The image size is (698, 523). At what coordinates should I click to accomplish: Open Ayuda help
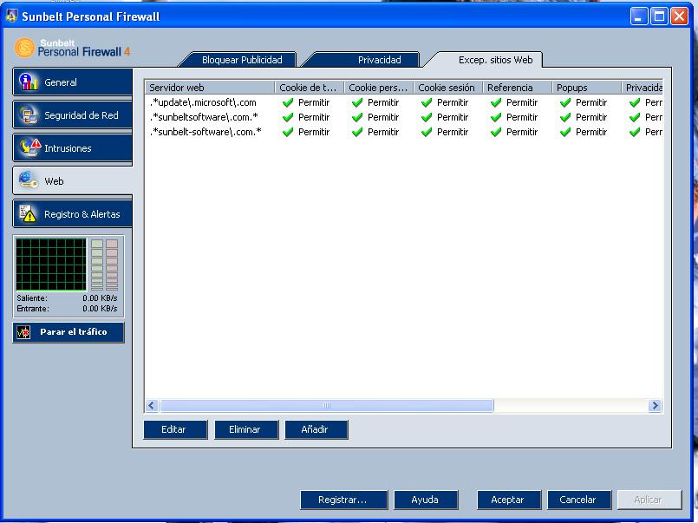426,500
